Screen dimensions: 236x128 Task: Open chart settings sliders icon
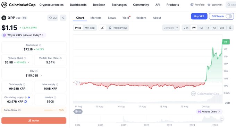(x=230, y=28)
